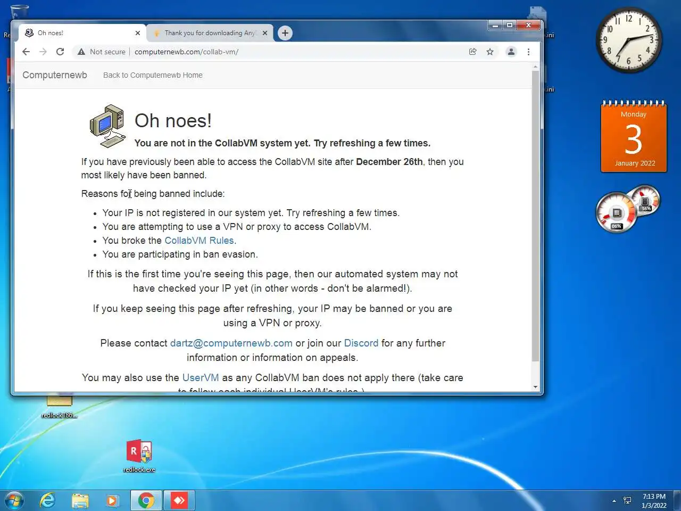Click 'Reasons for being banned include:' text

coord(153,194)
